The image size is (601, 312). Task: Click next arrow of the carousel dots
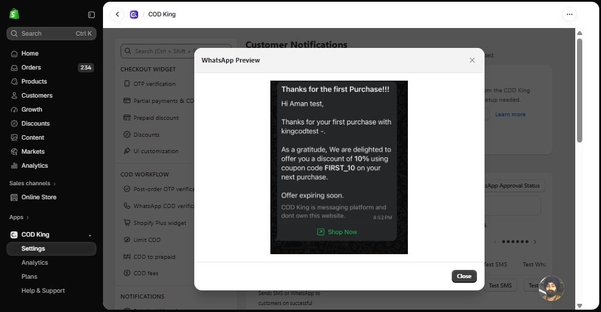point(535,241)
